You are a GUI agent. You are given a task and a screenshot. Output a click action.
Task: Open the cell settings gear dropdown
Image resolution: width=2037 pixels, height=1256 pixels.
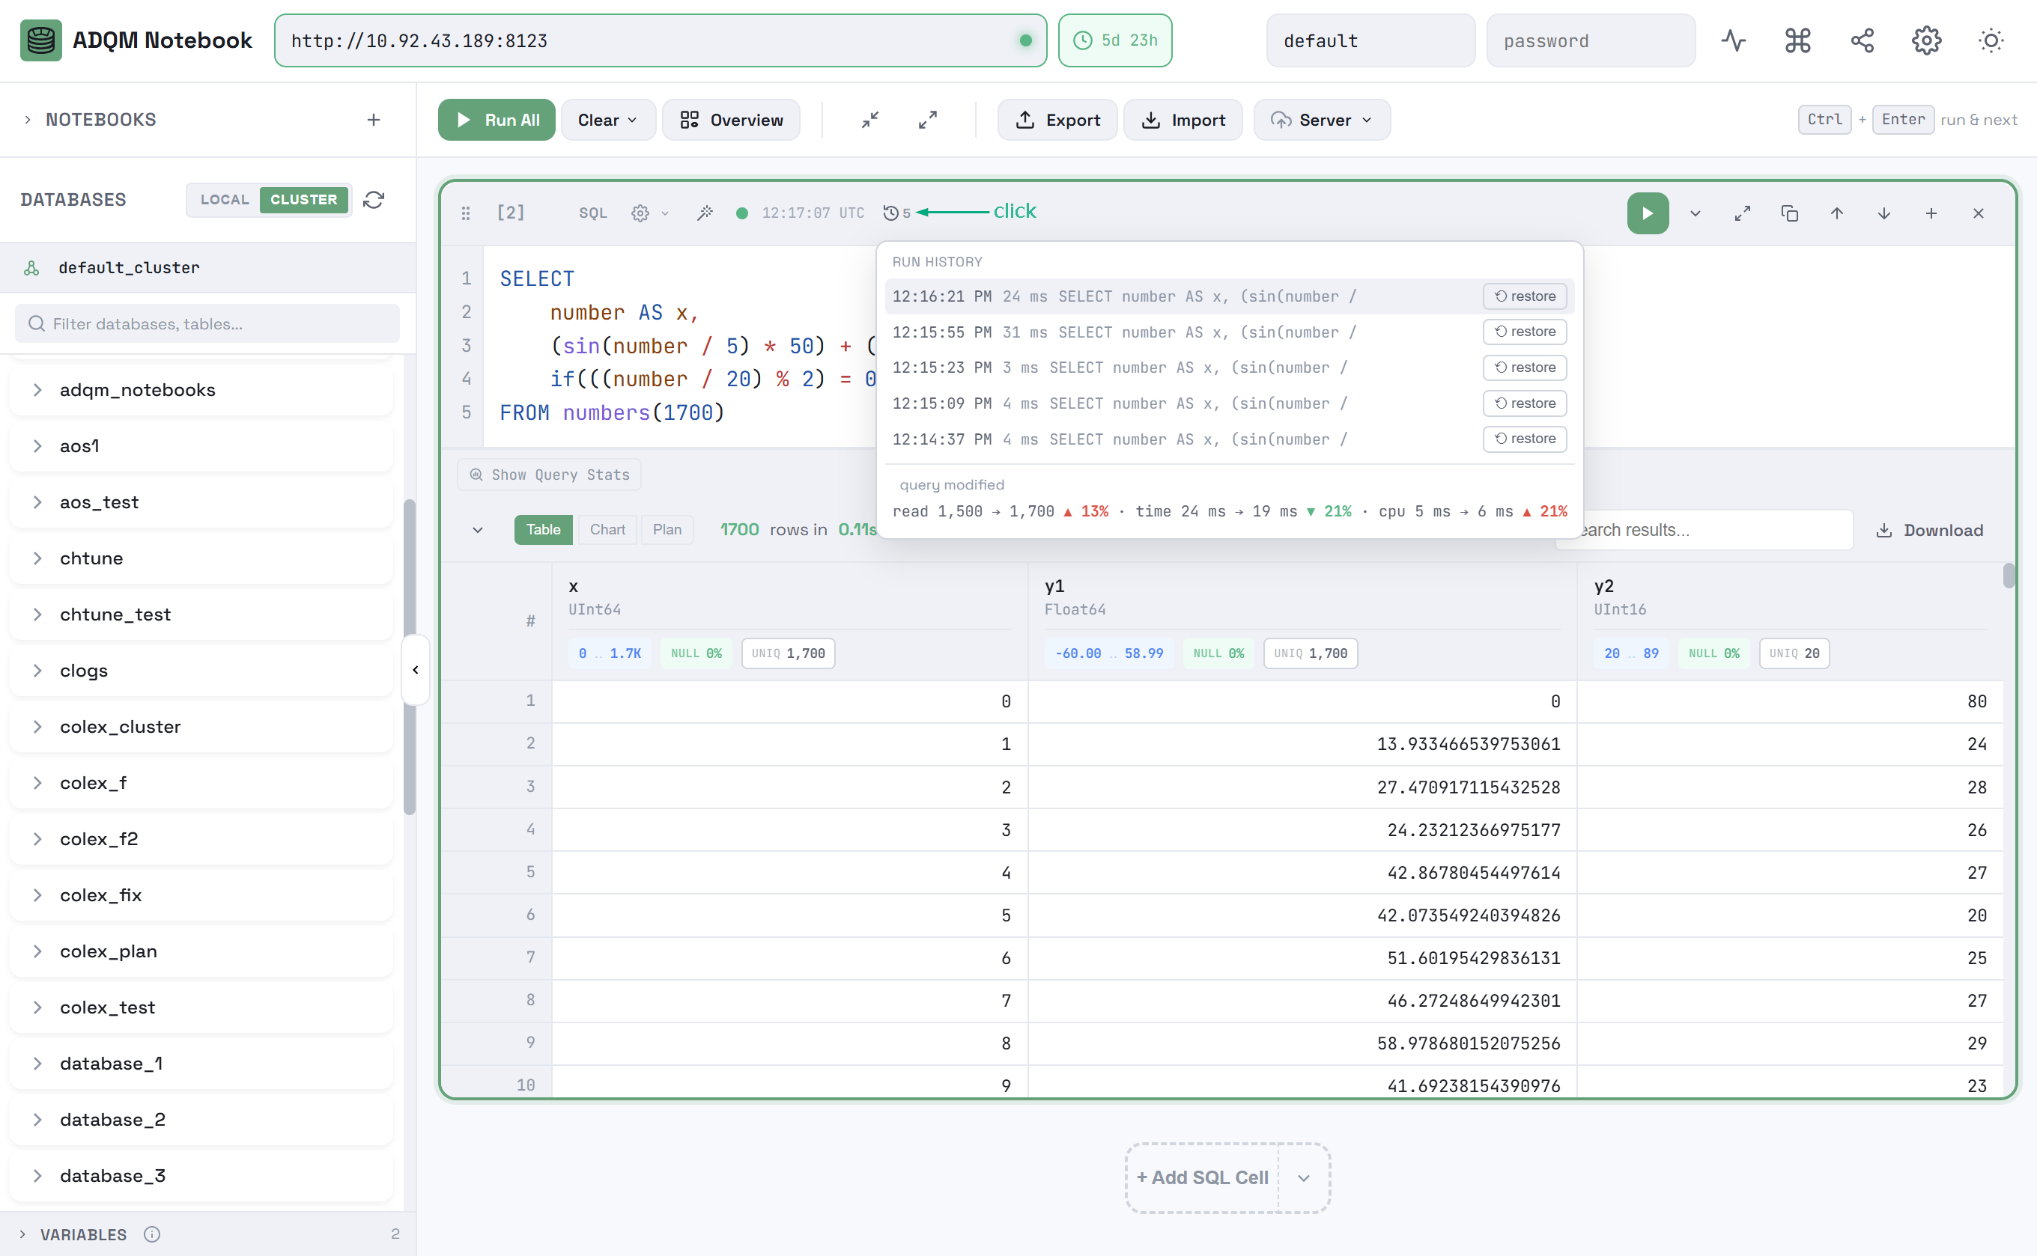pos(649,213)
